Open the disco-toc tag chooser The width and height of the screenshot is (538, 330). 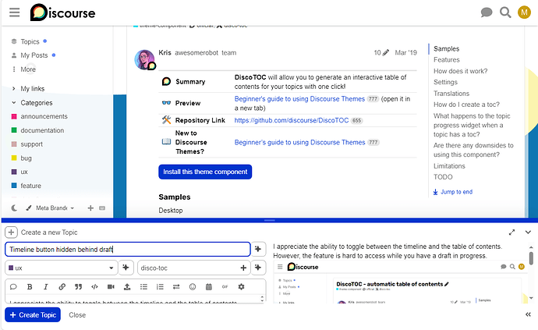click(x=193, y=268)
